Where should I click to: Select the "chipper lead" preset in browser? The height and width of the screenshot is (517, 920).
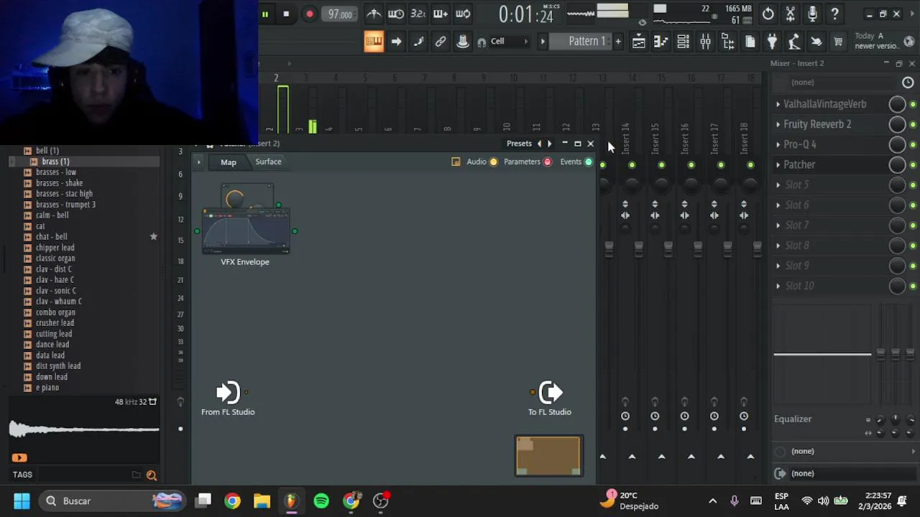pyautogui.click(x=55, y=248)
